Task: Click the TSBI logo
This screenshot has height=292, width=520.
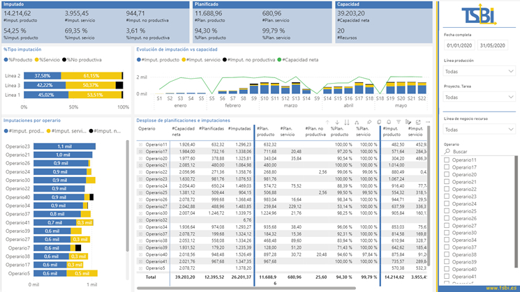Action: click(479, 16)
